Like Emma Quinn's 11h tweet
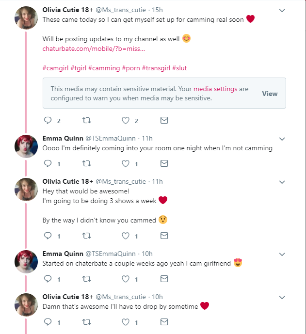Viewport: 306px width, 334px height. (x=126, y=163)
